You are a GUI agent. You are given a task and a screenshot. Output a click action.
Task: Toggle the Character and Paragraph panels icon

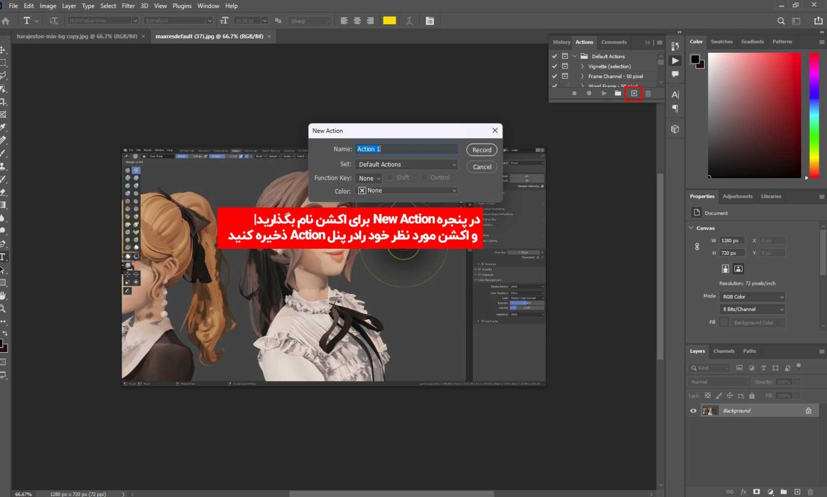coord(430,21)
